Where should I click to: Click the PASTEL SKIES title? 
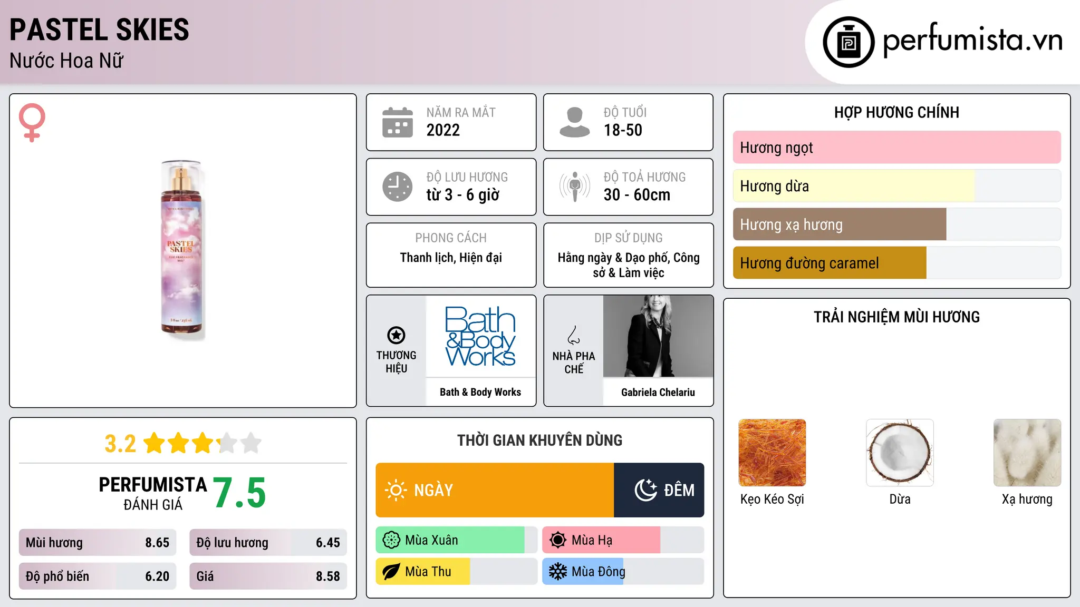coord(99,30)
